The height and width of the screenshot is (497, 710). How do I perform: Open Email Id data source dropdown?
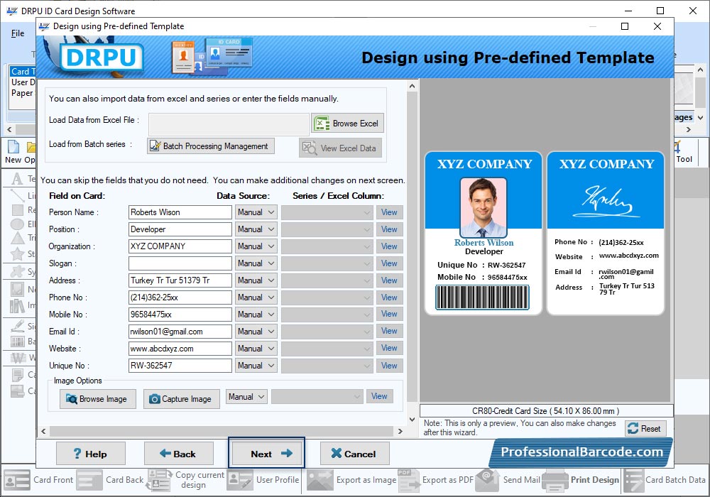pyautogui.click(x=256, y=332)
